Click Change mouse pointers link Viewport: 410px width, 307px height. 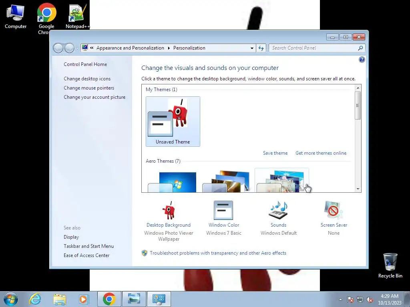89,88
